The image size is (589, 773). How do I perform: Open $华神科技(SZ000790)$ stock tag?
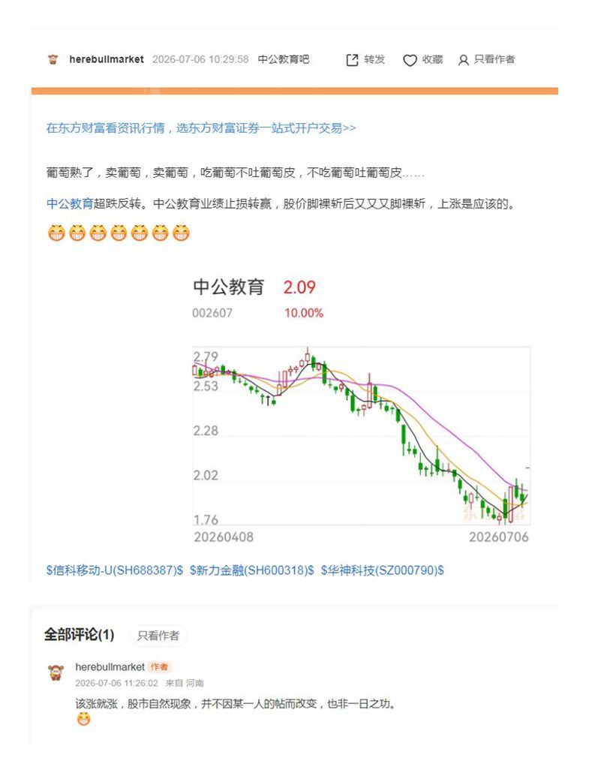point(383,570)
